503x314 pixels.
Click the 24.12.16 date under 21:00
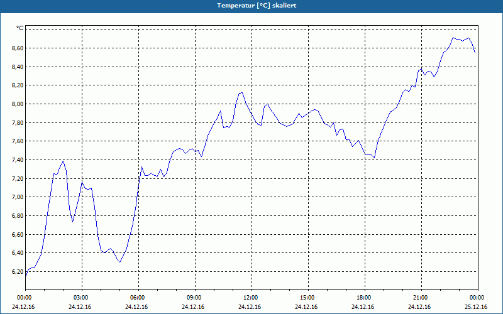tap(419, 307)
